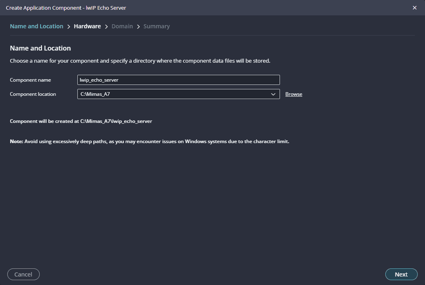Focus the Component name text field
The width and height of the screenshot is (425, 285).
[x=178, y=80]
